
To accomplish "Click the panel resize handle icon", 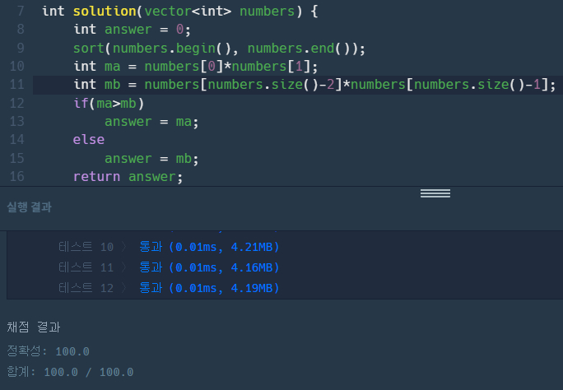I will pyautogui.click(x=435, y=193).
